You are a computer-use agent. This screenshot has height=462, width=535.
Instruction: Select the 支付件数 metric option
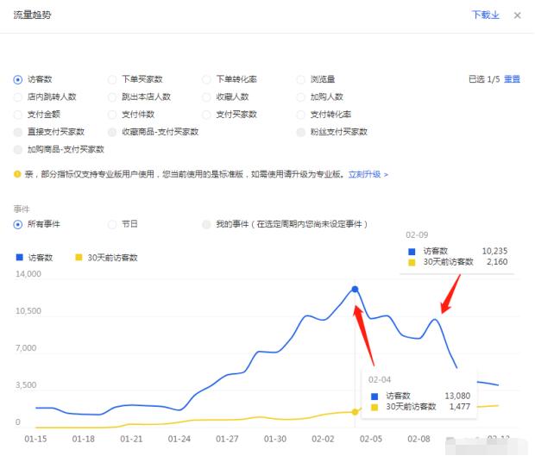tap(112, 115)
